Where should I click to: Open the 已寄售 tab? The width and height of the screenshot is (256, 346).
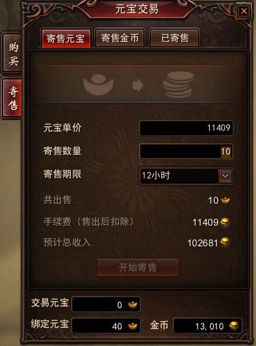(174, 38)
